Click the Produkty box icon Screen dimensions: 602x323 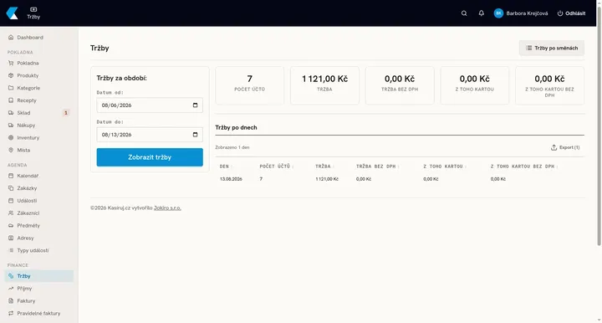tap(11, 75)
